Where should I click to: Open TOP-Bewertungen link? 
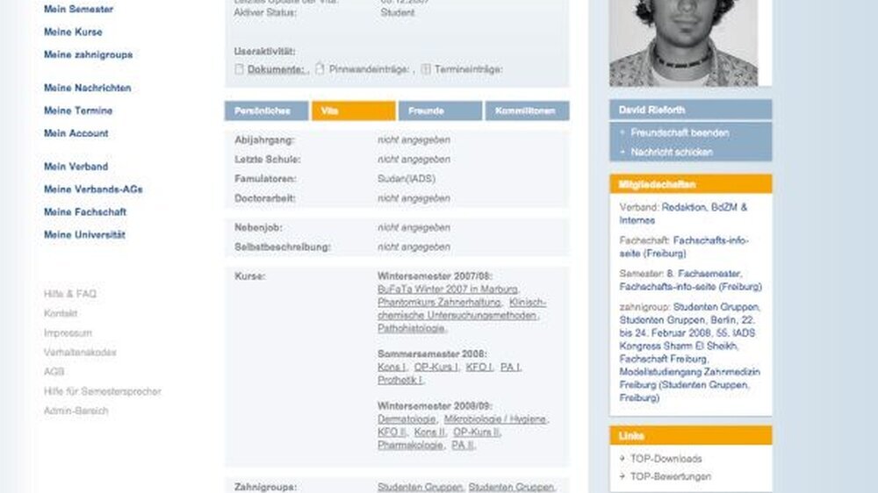670,477
